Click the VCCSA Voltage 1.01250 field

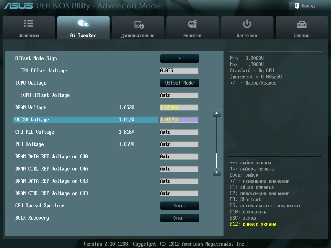(179, 119)
